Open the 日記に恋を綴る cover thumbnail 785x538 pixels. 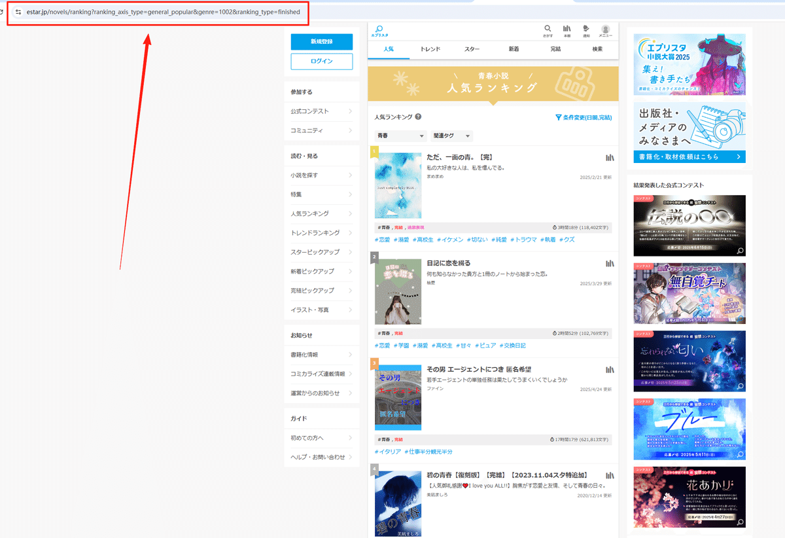tap(398, 292)
